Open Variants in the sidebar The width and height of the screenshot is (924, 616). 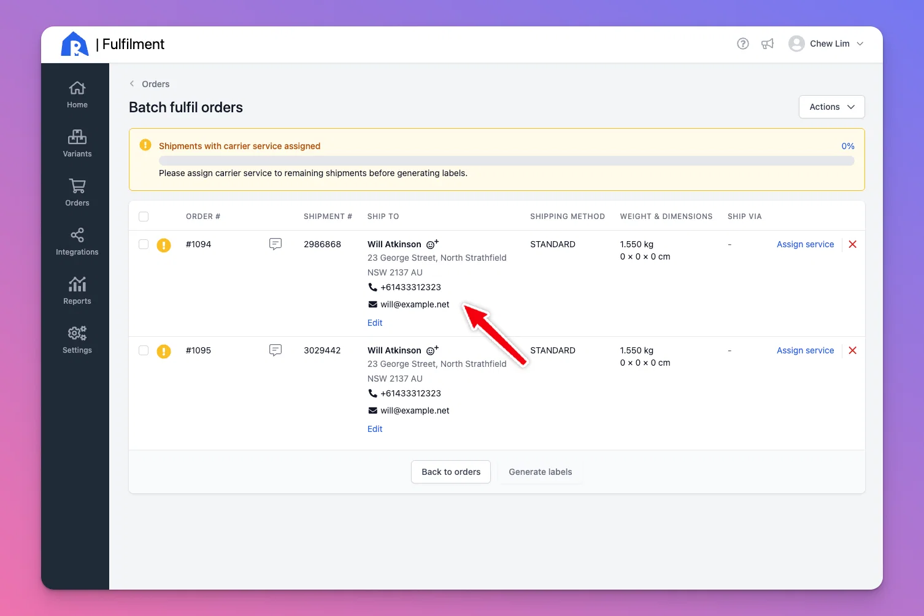pyautogui.click(x=77, y=144)
